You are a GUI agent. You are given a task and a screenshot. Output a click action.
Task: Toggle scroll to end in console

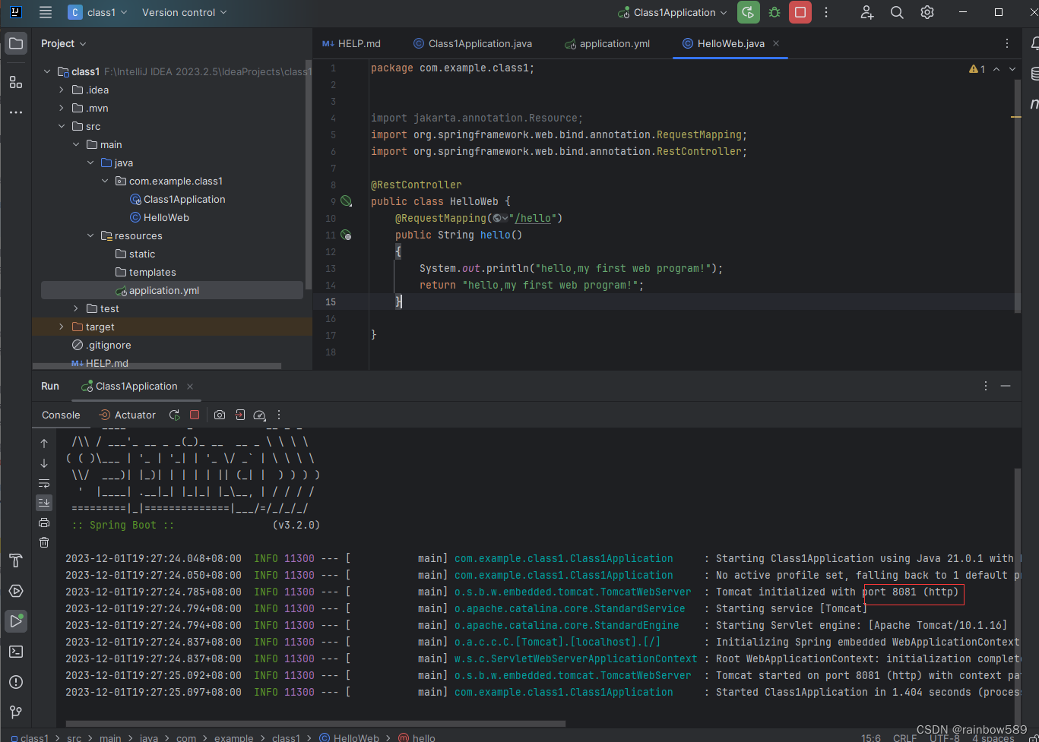[x=44, y=503]
